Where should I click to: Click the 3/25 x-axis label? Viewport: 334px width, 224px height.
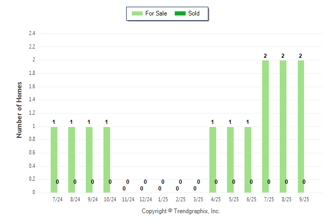(198, 199)
